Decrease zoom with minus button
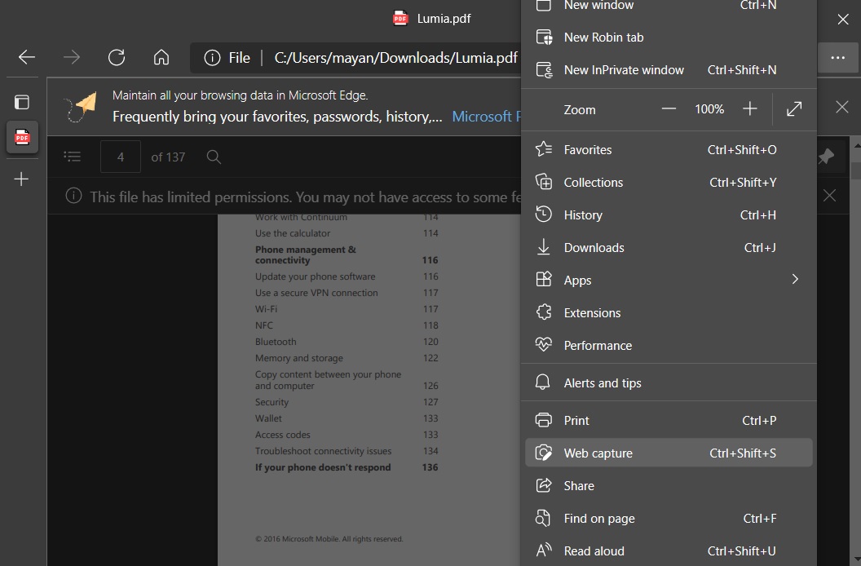The image size is (861, 566). [x=669, y=109]
